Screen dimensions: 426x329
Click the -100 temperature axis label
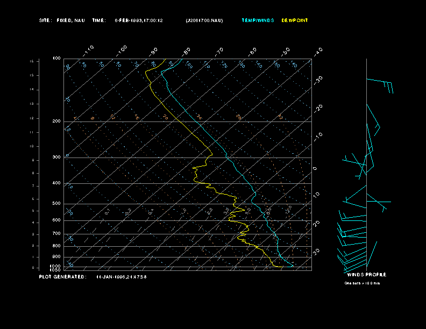click(121, 51)
